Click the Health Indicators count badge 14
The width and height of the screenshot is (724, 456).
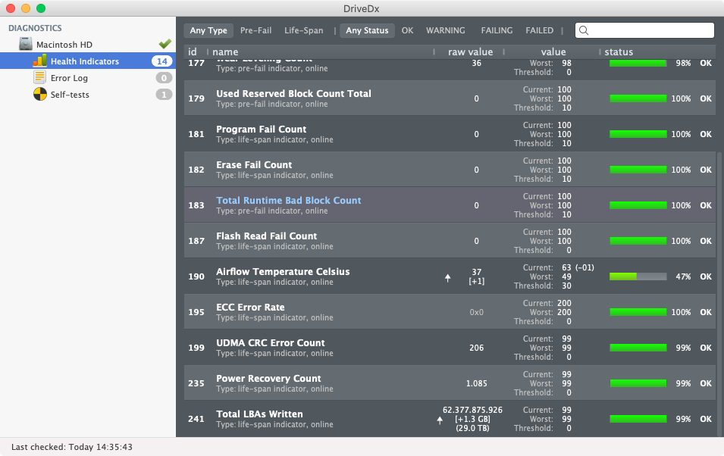pos(162,61)
